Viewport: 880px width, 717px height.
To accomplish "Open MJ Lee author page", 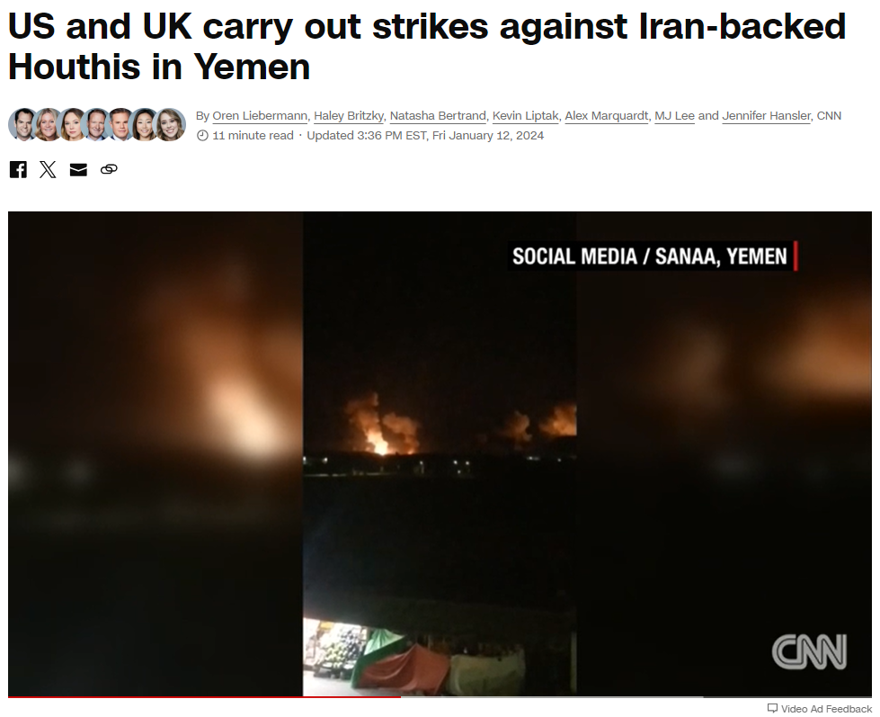I will coord(674,116).
